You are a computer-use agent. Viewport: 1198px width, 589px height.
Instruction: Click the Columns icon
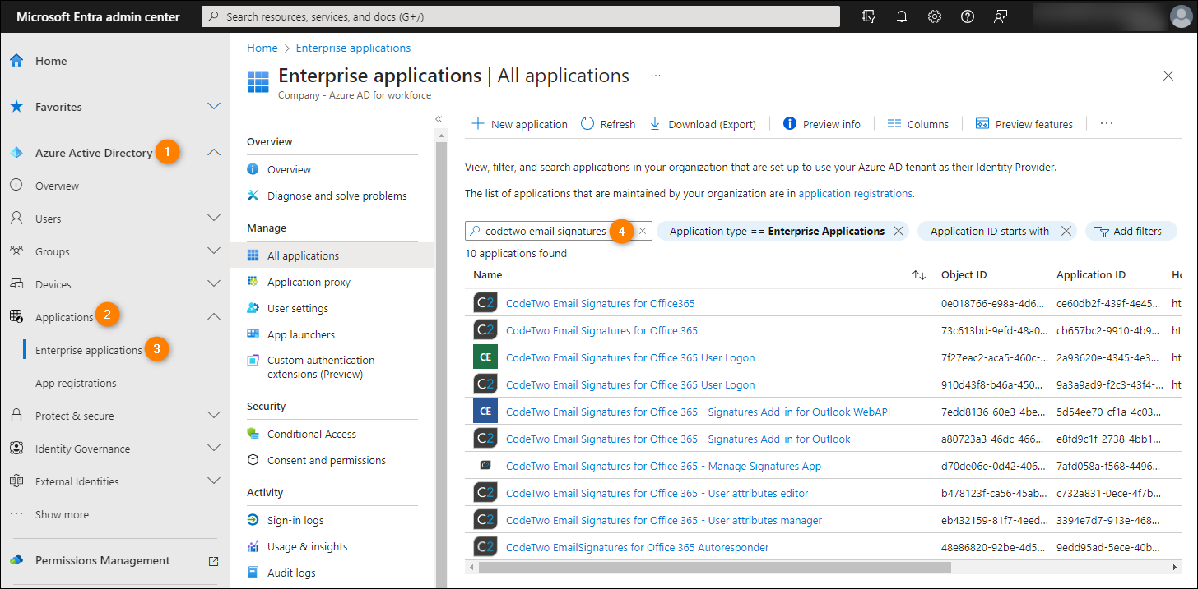point(894,124)
